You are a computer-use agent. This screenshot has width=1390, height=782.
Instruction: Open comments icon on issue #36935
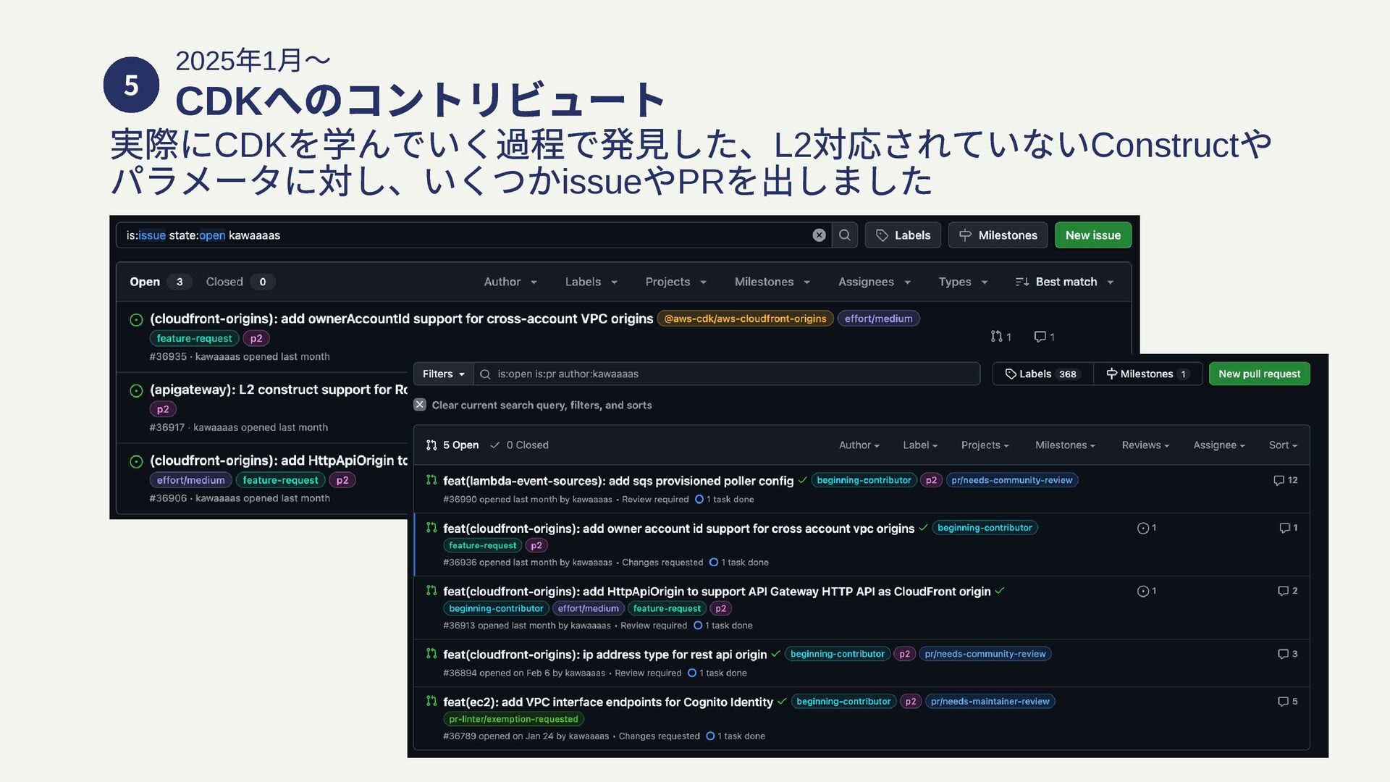tap(1040, 337)
